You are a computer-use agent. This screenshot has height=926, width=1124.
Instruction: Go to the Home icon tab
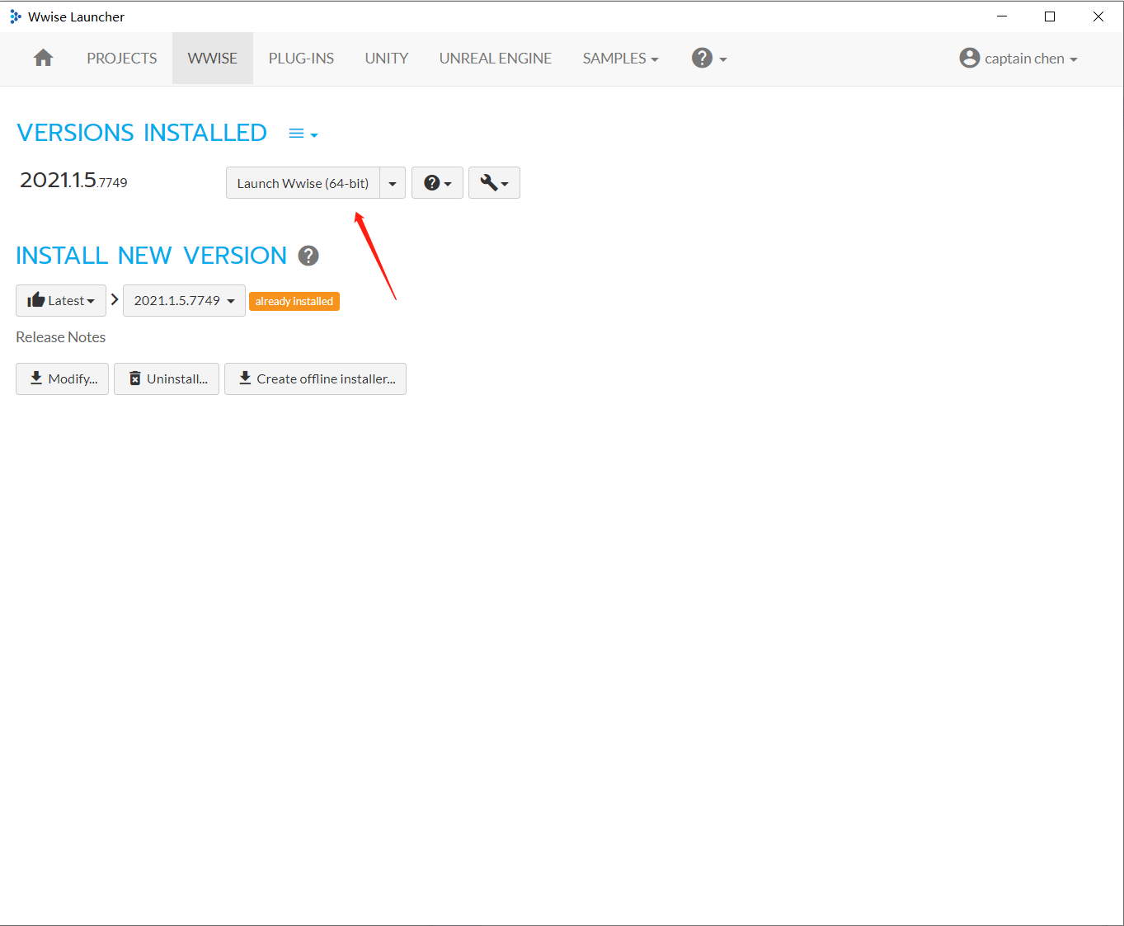(44, 59)
